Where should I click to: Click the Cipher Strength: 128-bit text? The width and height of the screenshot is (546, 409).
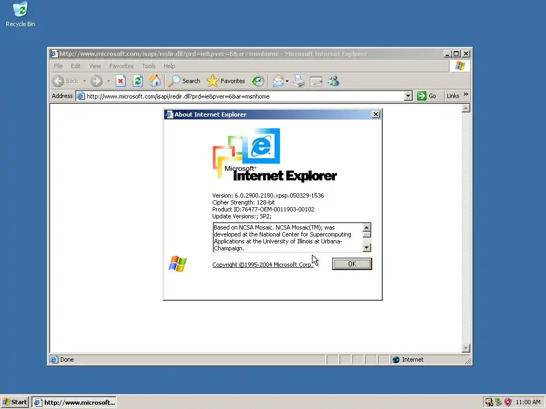pyautogui.click(x=243, y=202)
